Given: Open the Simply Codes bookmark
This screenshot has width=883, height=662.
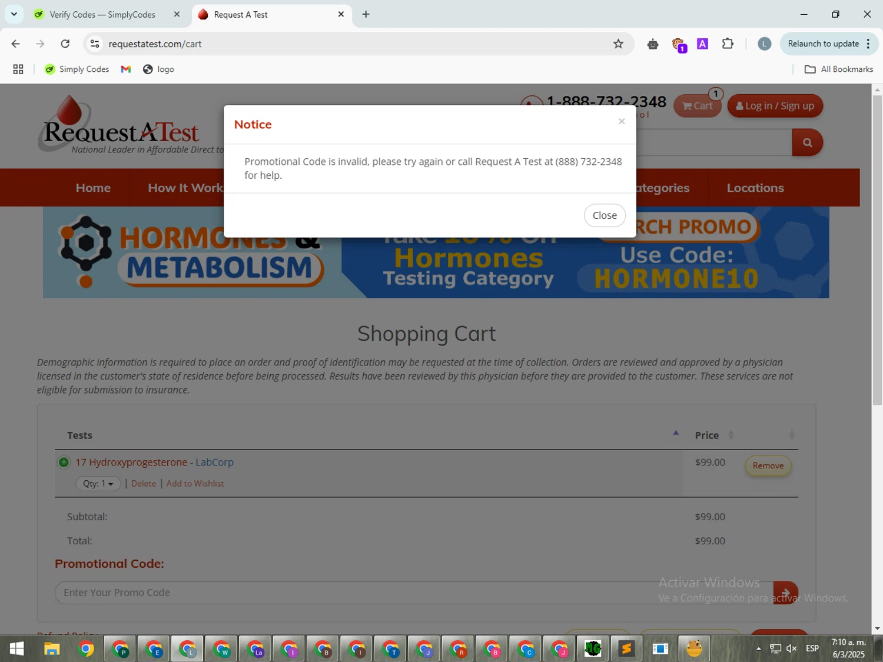Looking at the screenshot, I should (77, 69).
